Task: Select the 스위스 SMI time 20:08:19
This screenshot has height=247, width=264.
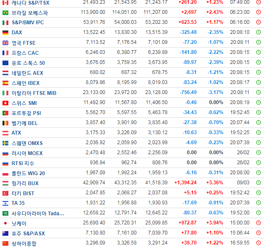Action: (x=240, y=102)
